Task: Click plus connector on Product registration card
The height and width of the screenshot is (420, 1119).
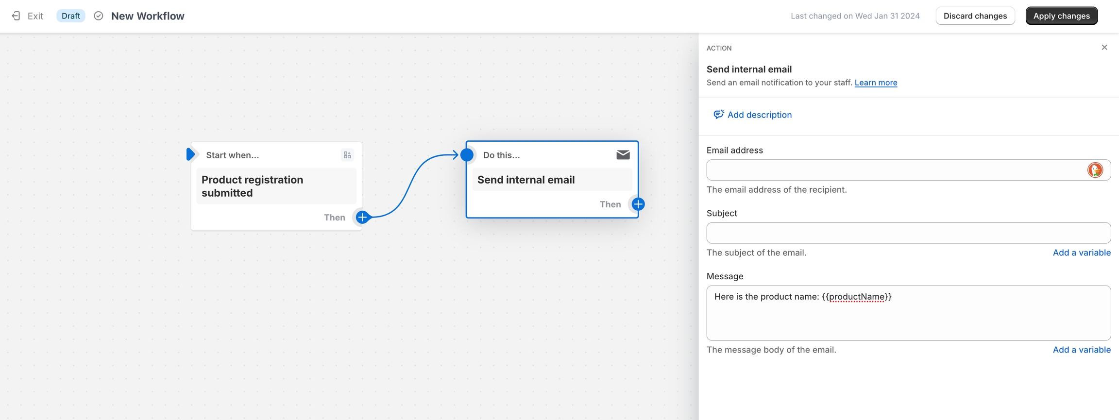Action: pos(362,217)
